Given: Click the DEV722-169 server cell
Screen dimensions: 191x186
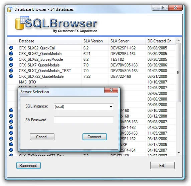Looking at the screenshot, I should click(121, 76).
